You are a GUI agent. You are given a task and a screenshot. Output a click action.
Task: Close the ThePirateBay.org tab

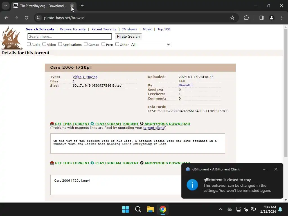(72, 6)
